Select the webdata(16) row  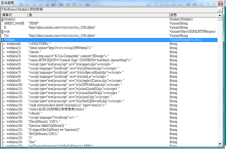[x=109, y=109]
